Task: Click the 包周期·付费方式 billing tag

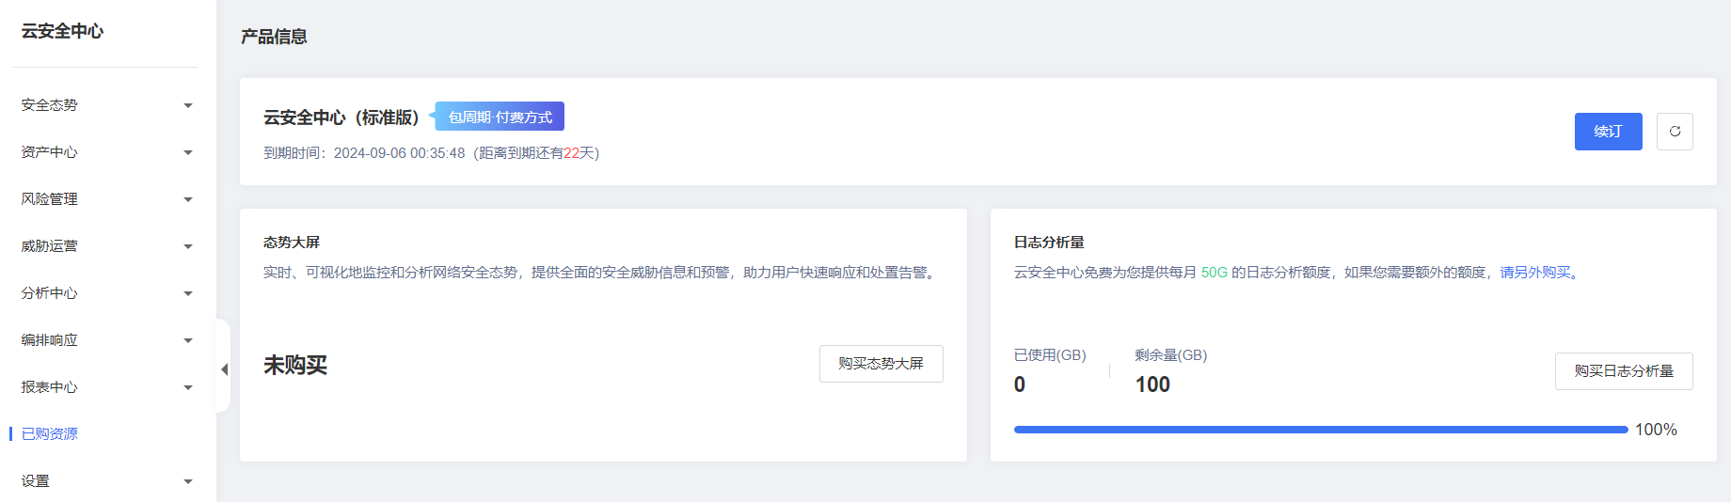Action: pos(500,117)
